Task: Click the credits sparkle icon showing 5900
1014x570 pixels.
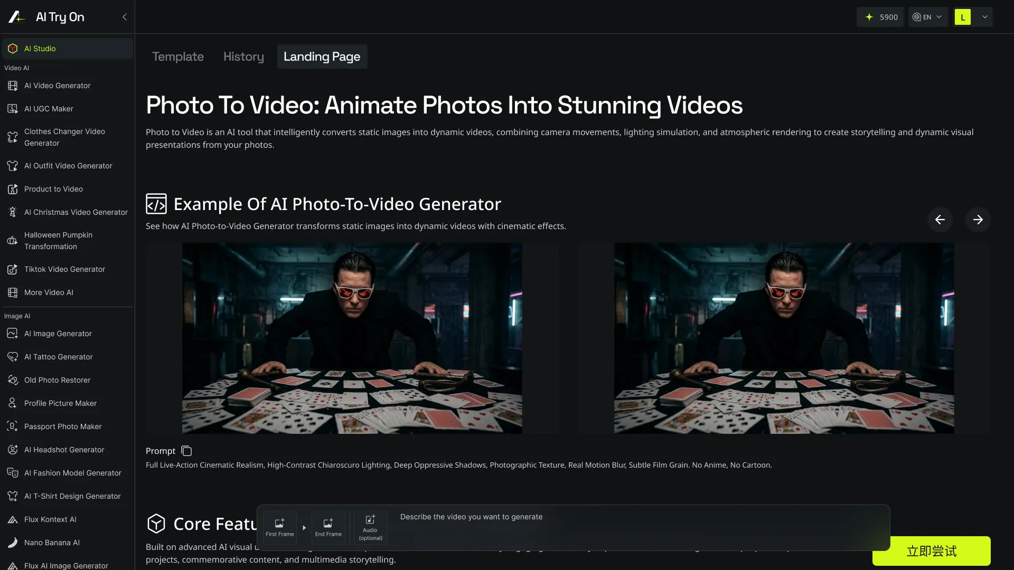Action: 869,17
